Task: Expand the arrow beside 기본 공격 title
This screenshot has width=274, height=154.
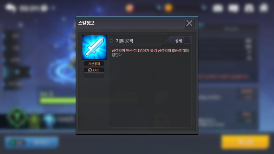Action: point(111,40)
